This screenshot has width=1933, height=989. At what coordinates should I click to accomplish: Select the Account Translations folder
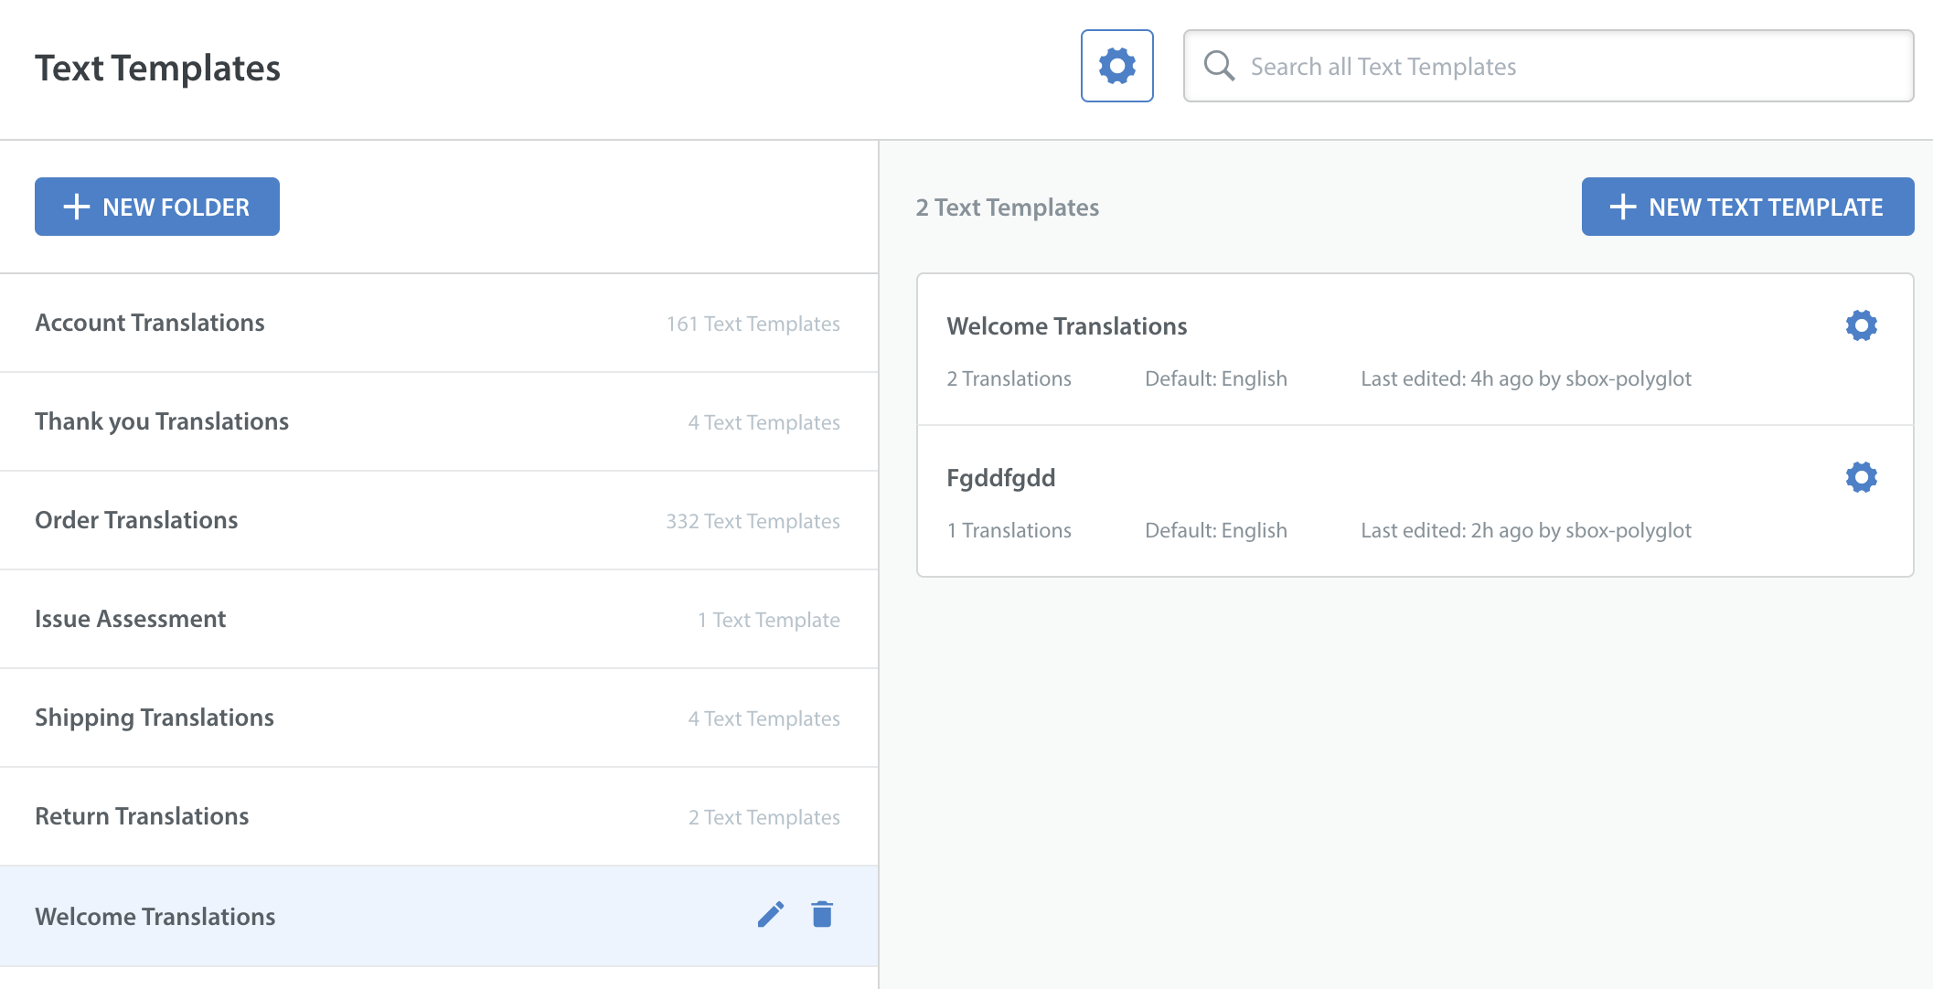(439, 323)
